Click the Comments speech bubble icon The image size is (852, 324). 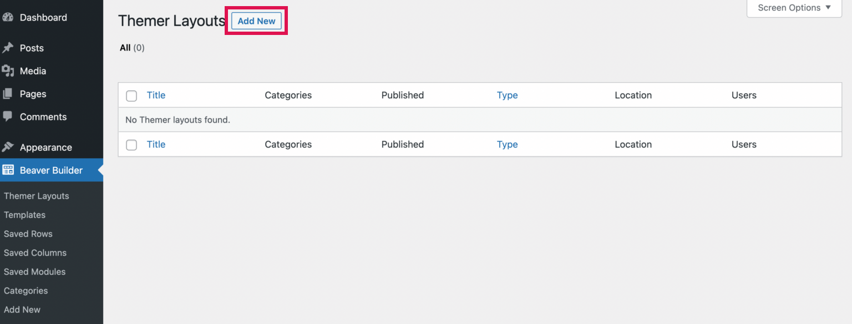coord(8,117)
